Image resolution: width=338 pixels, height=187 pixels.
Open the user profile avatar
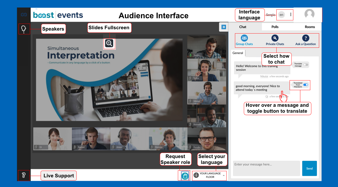pyautogui.click(x=309, y=14)
